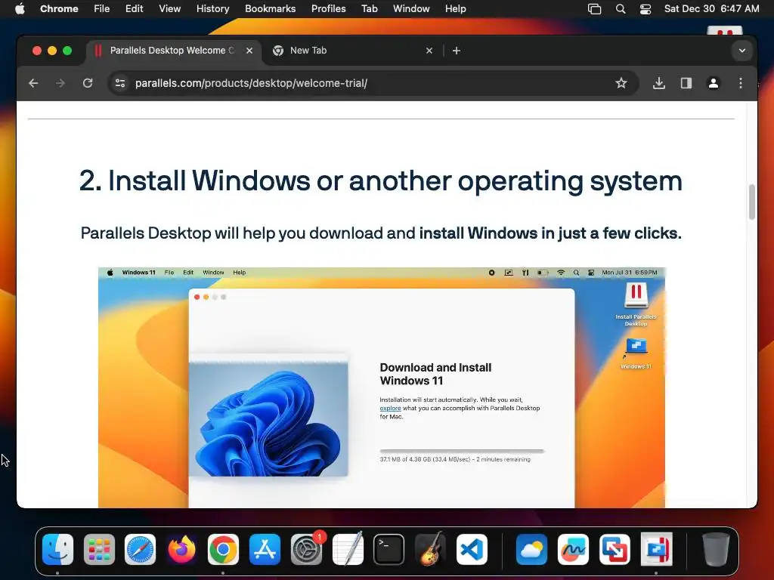Expand the tab search dropdown arrow
The width and height of the screenshot is (774, 580).
[742, 51]
